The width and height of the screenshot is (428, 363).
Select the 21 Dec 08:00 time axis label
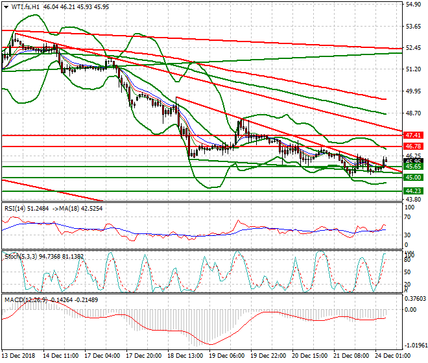(351, 356)
